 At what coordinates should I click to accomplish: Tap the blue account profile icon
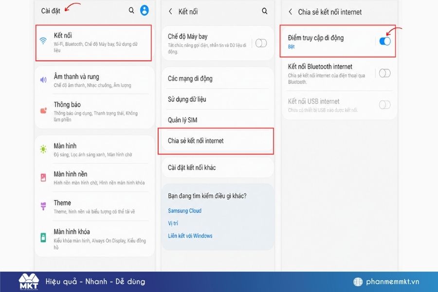145,10
